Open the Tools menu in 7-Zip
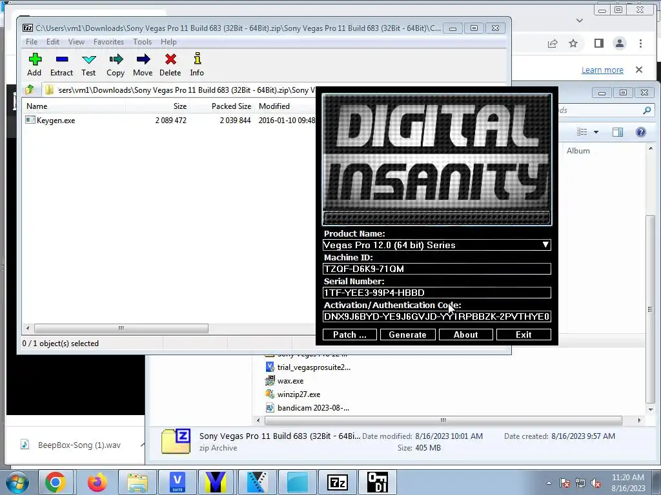 tap(143, 42)
